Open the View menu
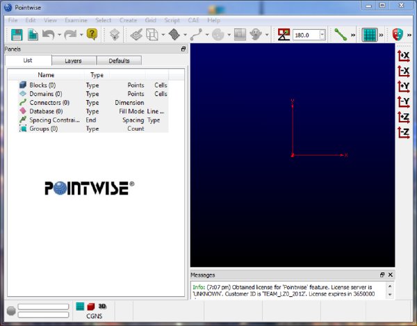The height and width of the screenshot is (326, 417). [x=50, y=20]
